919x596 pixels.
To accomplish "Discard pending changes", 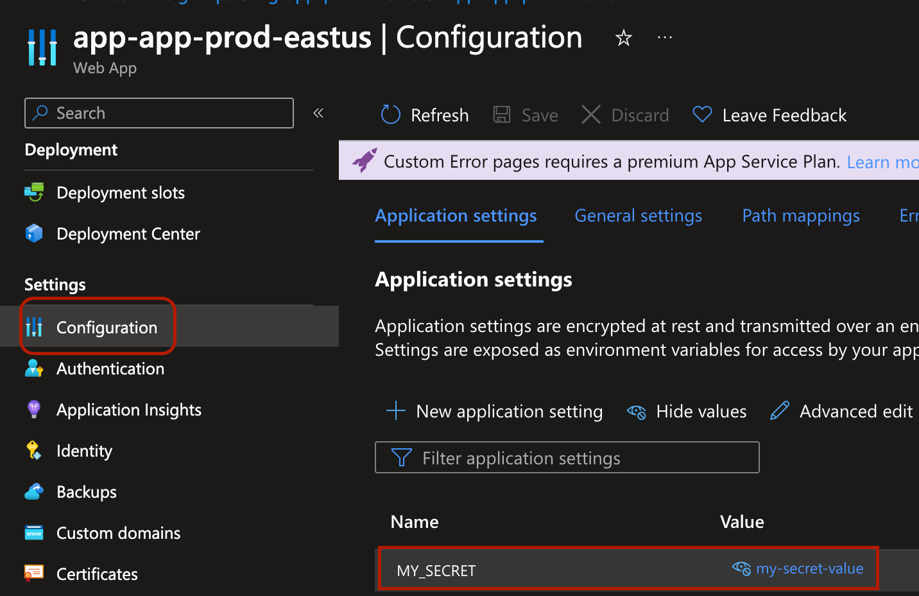I will pyautogui.click(x=640, y=116).
